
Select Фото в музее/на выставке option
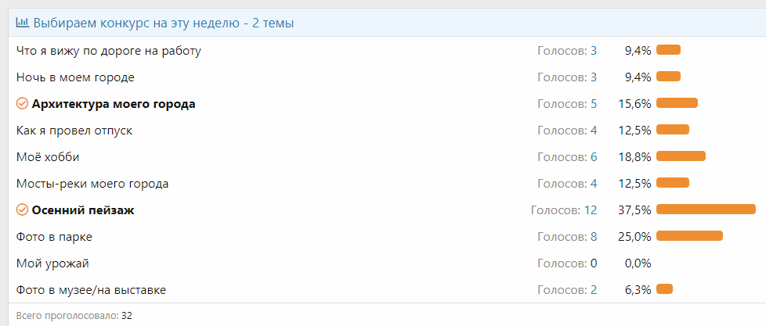[91, 290]
